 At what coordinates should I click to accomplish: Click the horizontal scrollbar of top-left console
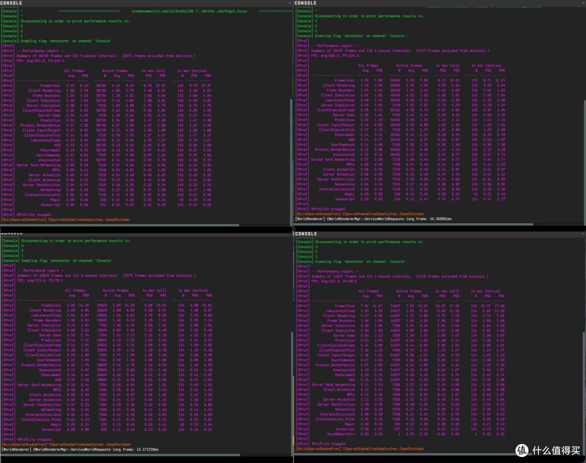coord(119,225)
